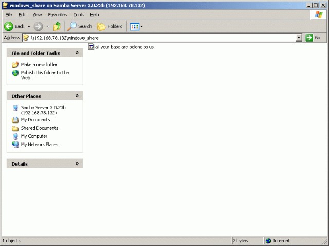
Task: Open the Favorites menu
Action: coord(57,15)
